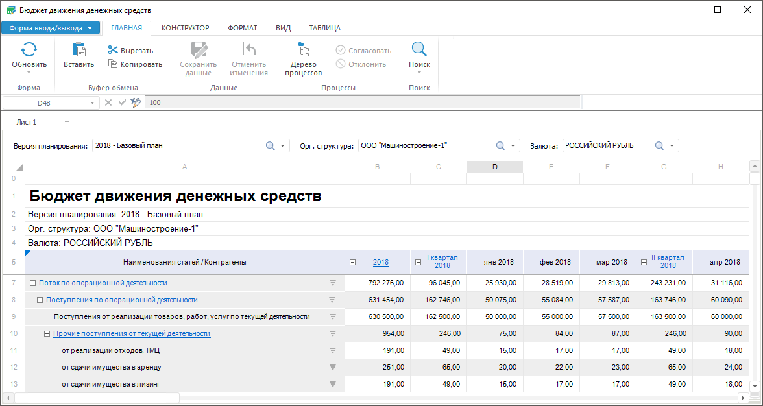
Task: Open Прочие поступления от текущей деятельности link
Action: [x=132, y=333]
